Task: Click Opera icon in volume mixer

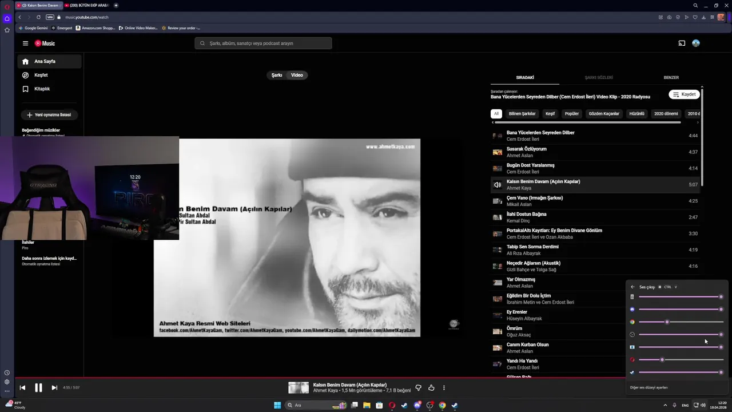Action: tap(632, 359)
